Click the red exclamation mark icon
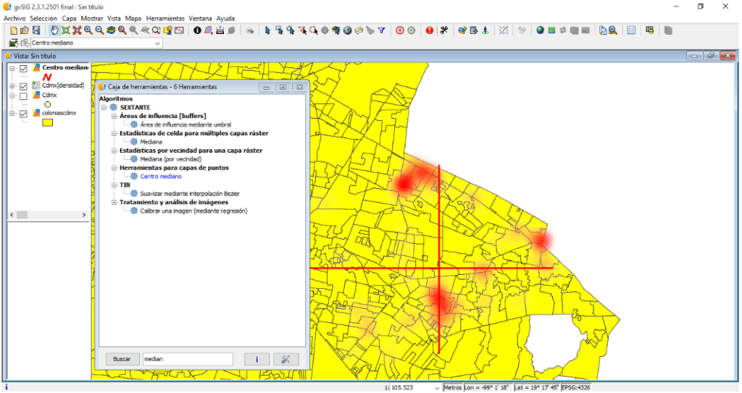This screenshot has width=742, height=393. [430, 30]
